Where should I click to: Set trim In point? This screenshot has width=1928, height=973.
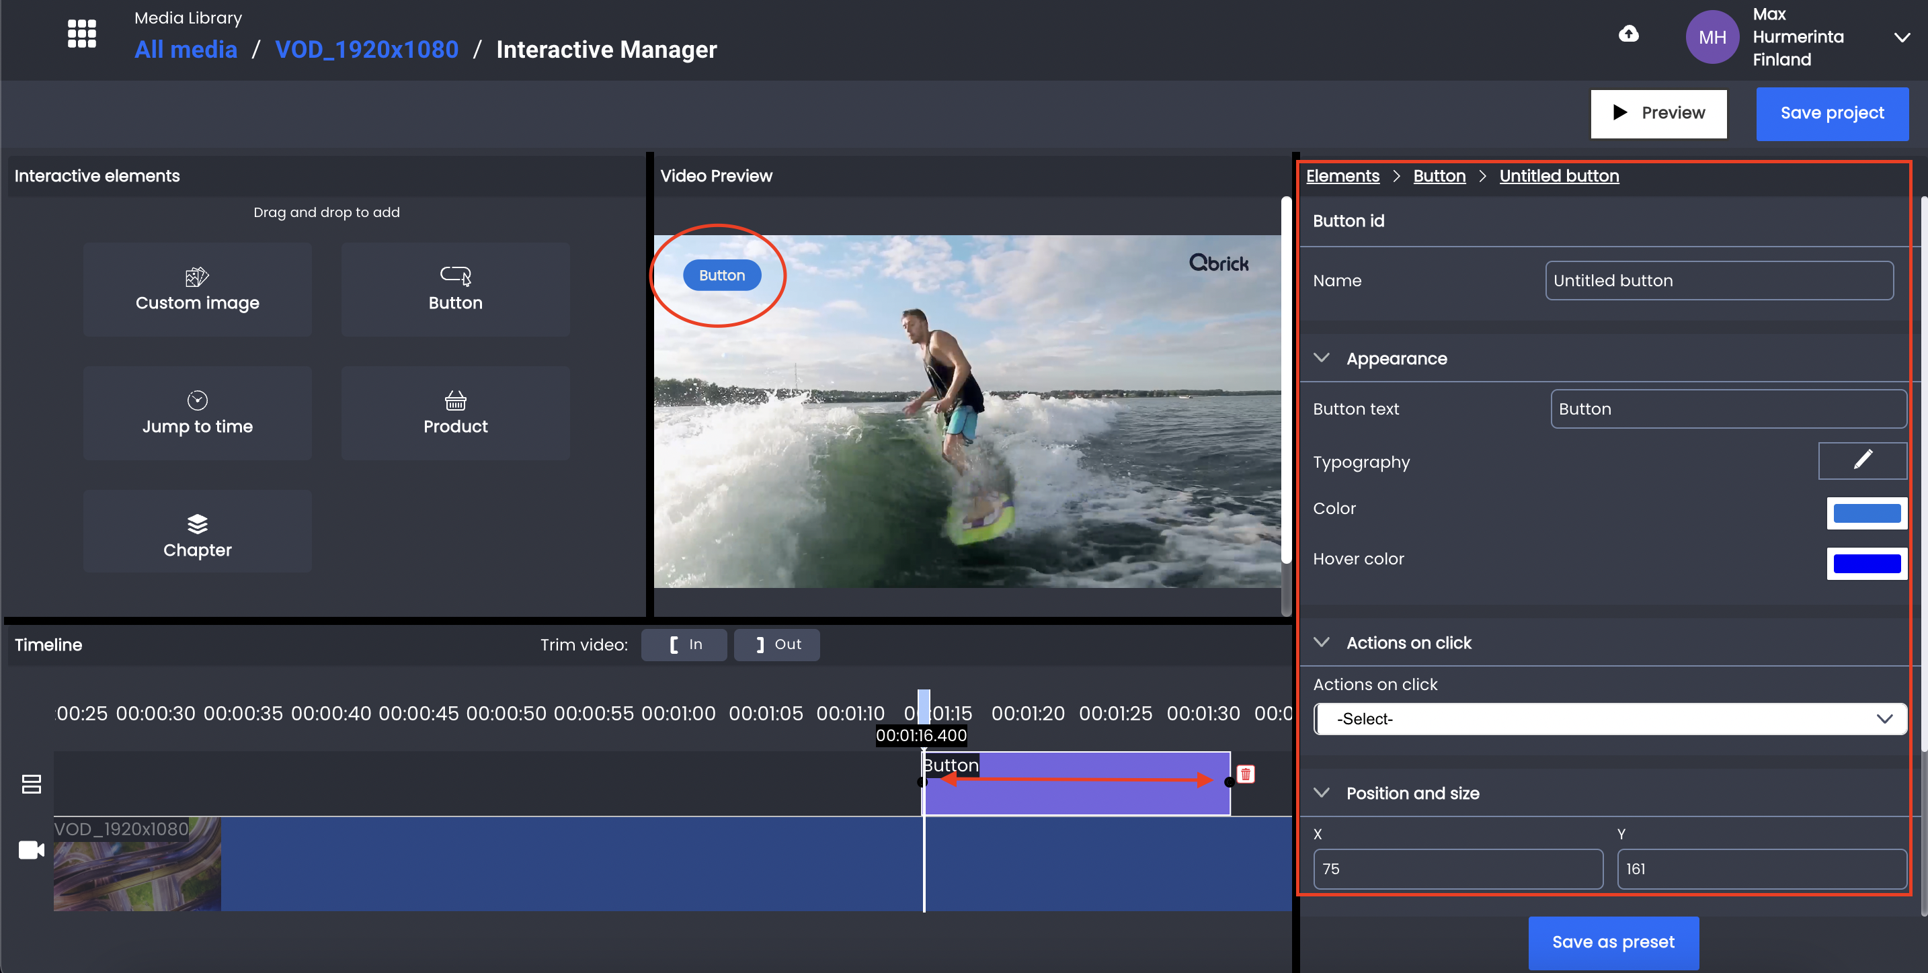click(x=684, y=644)
